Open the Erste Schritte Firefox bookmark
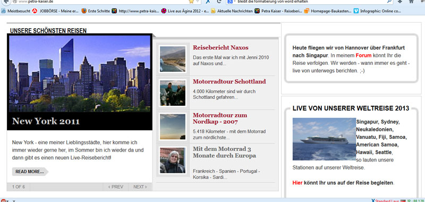 coord(96,11)
